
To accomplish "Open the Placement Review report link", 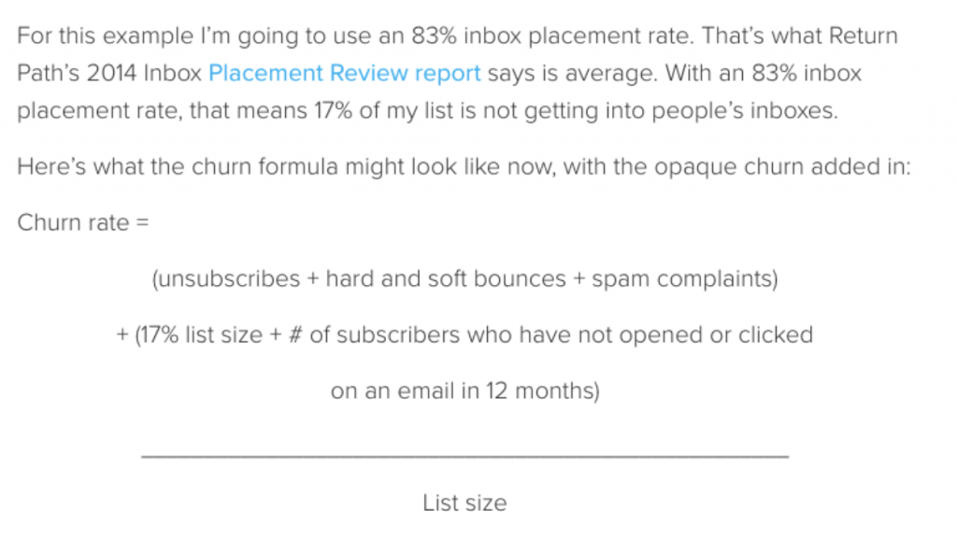I will coord(344,73).
